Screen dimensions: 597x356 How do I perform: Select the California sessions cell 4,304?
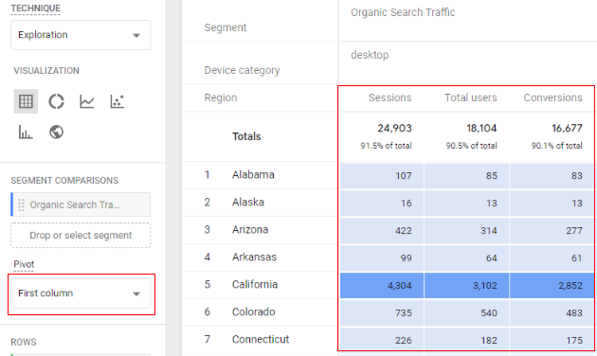(382, 286)
